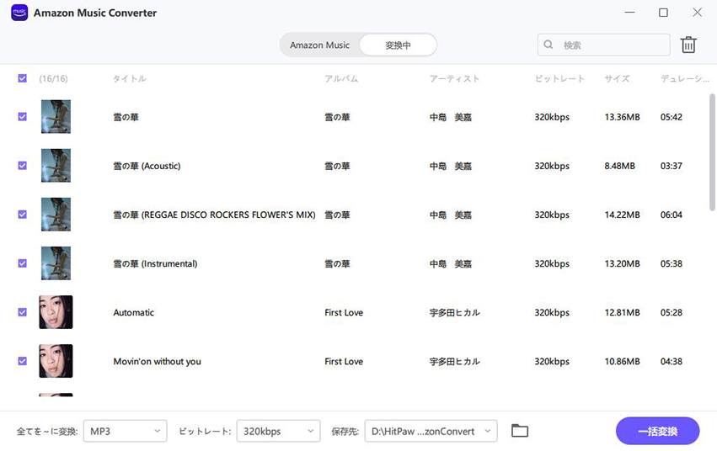This screenshot has width=717, height=451.
Task: Click the 04:38 duration value
Action: coord(672,361)
